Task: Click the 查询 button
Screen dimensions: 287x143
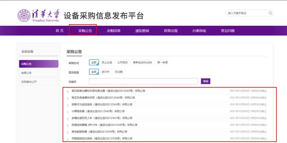Action: [205, 81]
